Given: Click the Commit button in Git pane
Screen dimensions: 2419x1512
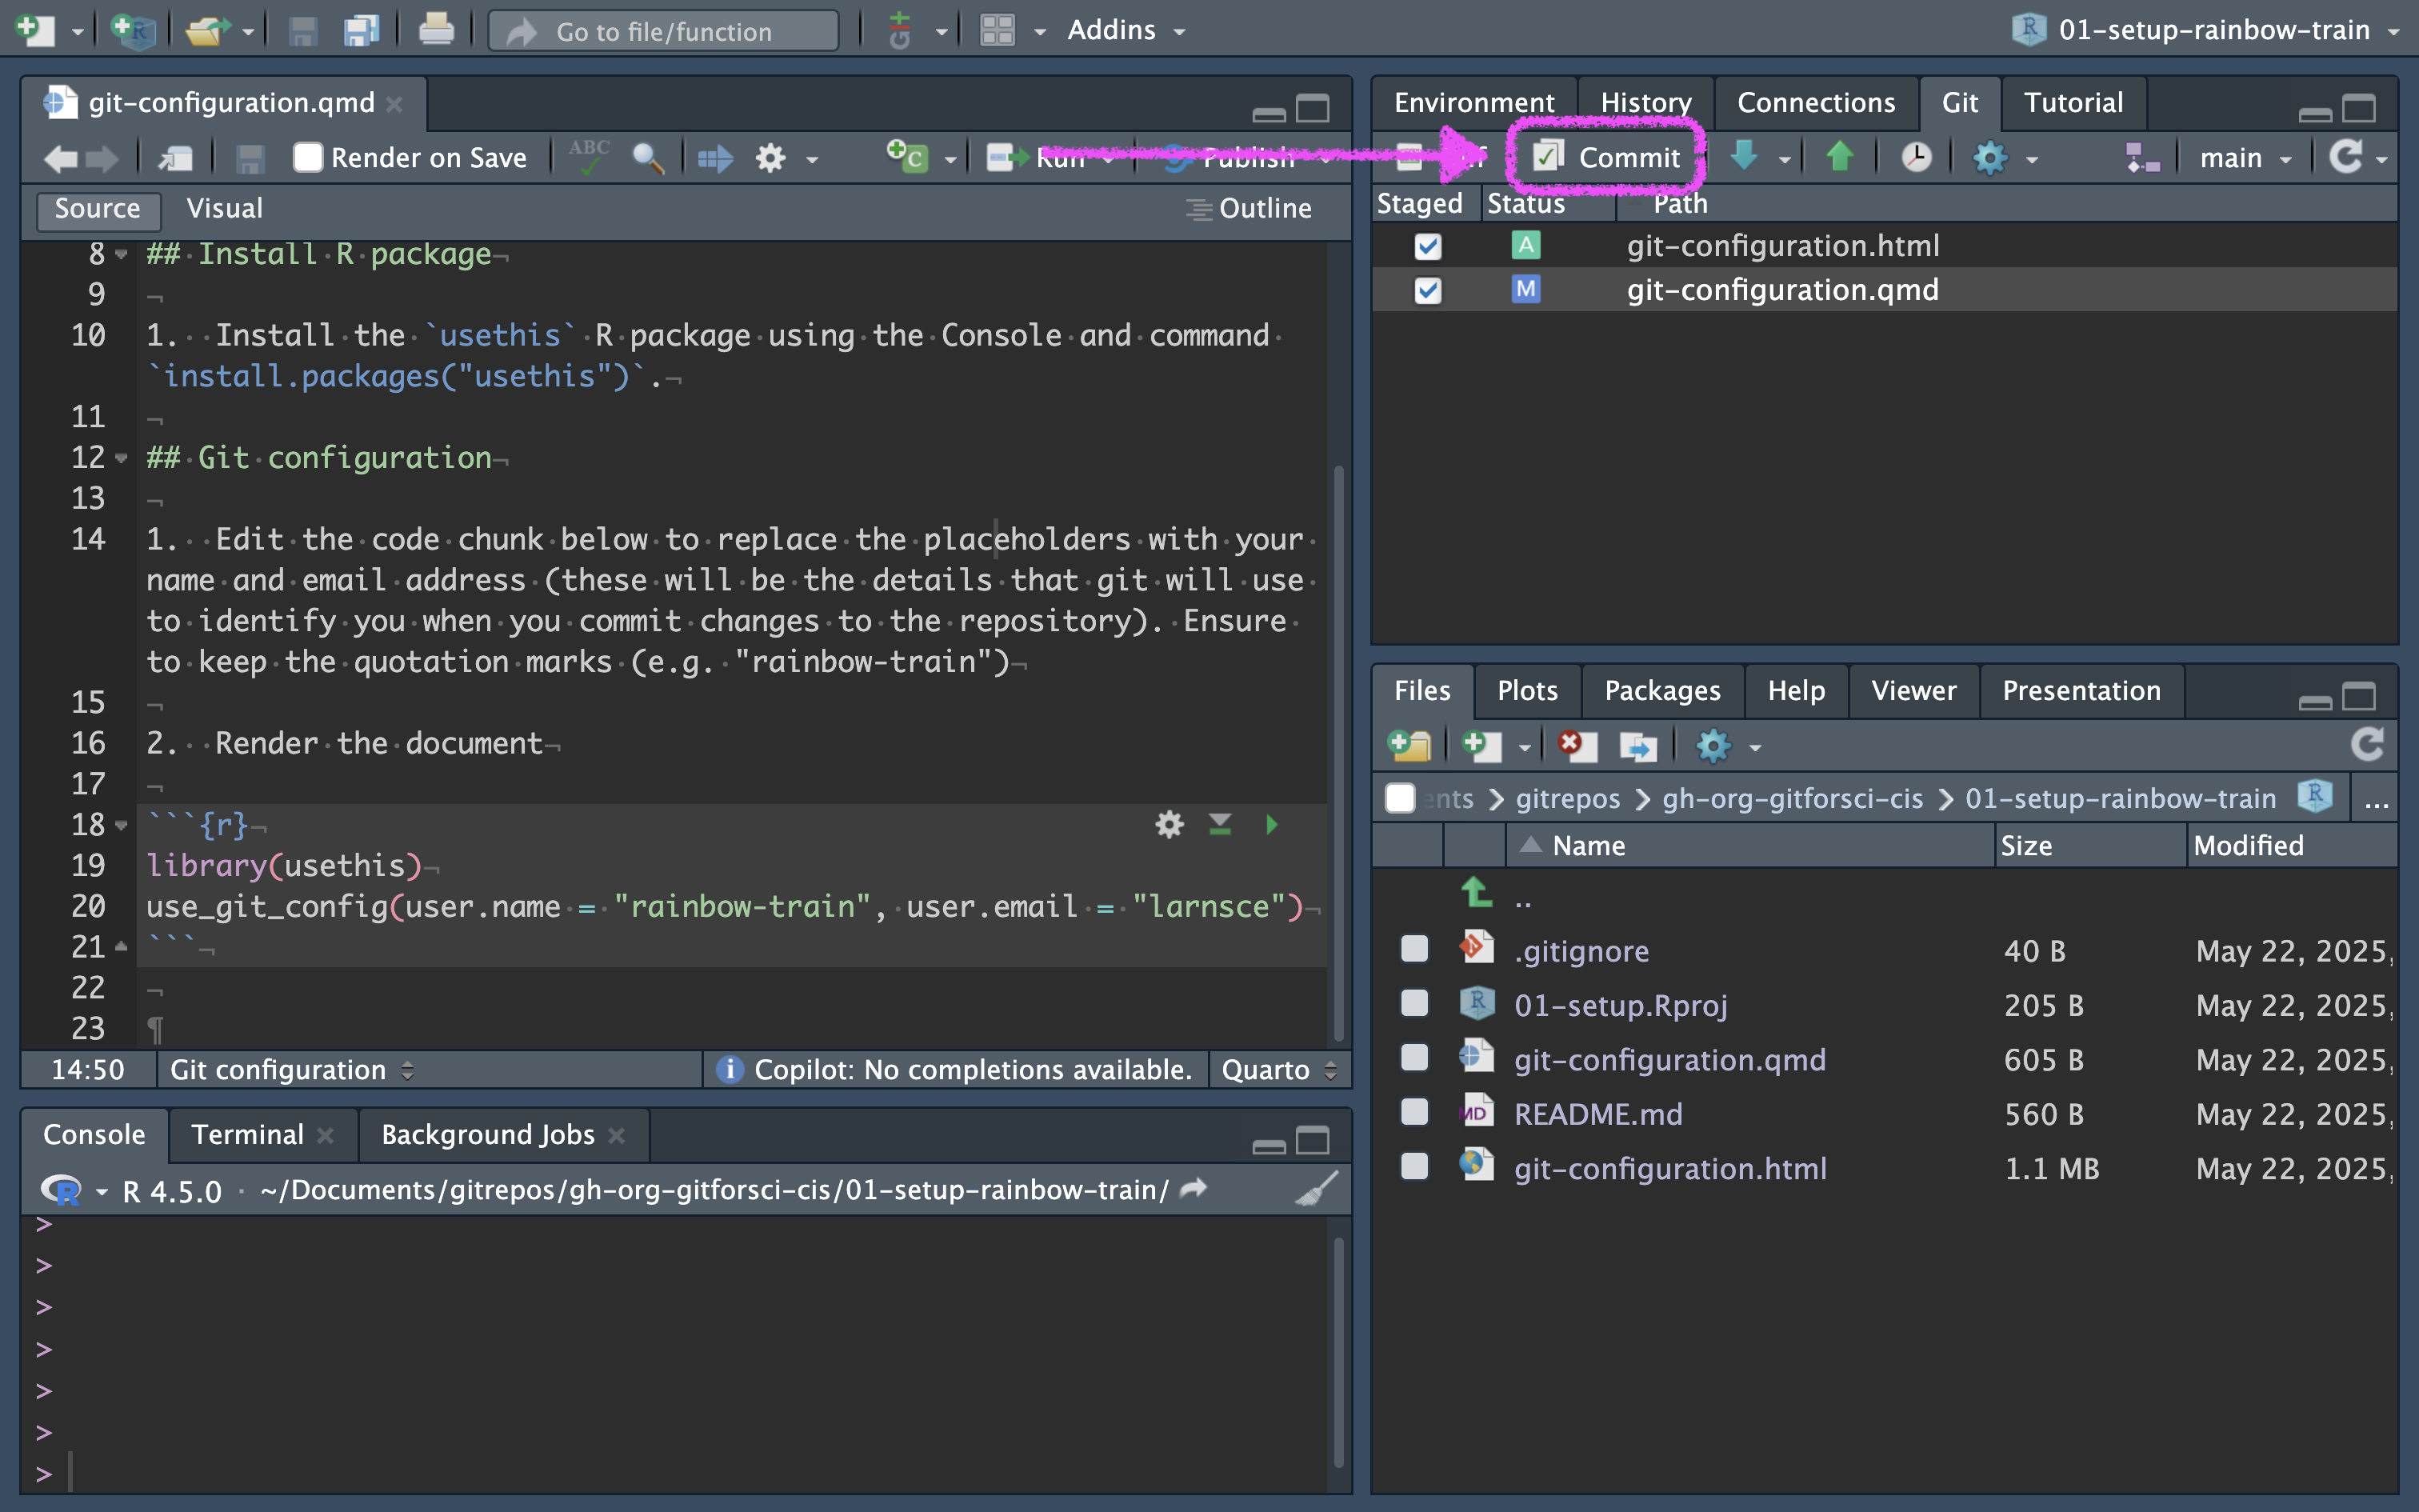Looking at the screenshot, I should pos(1607,157).
